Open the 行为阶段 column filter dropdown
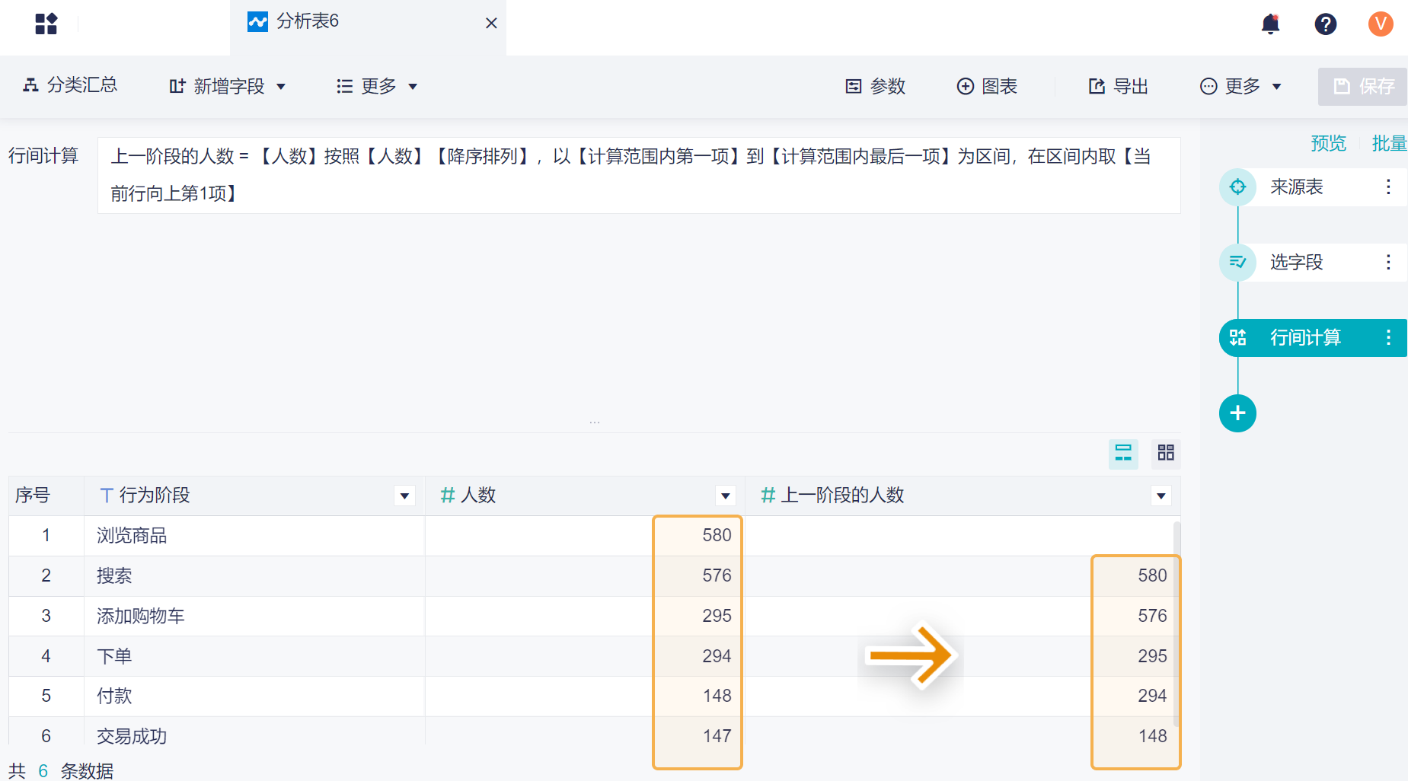This screenshot has width=1408, height=781. pos(404,496)
